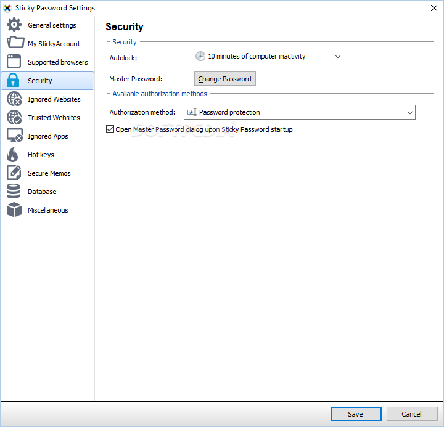Viewport: 444px width, 427px height.
Task: Select Supported browsers in sidebar
Action: click(x=47, y=62)
